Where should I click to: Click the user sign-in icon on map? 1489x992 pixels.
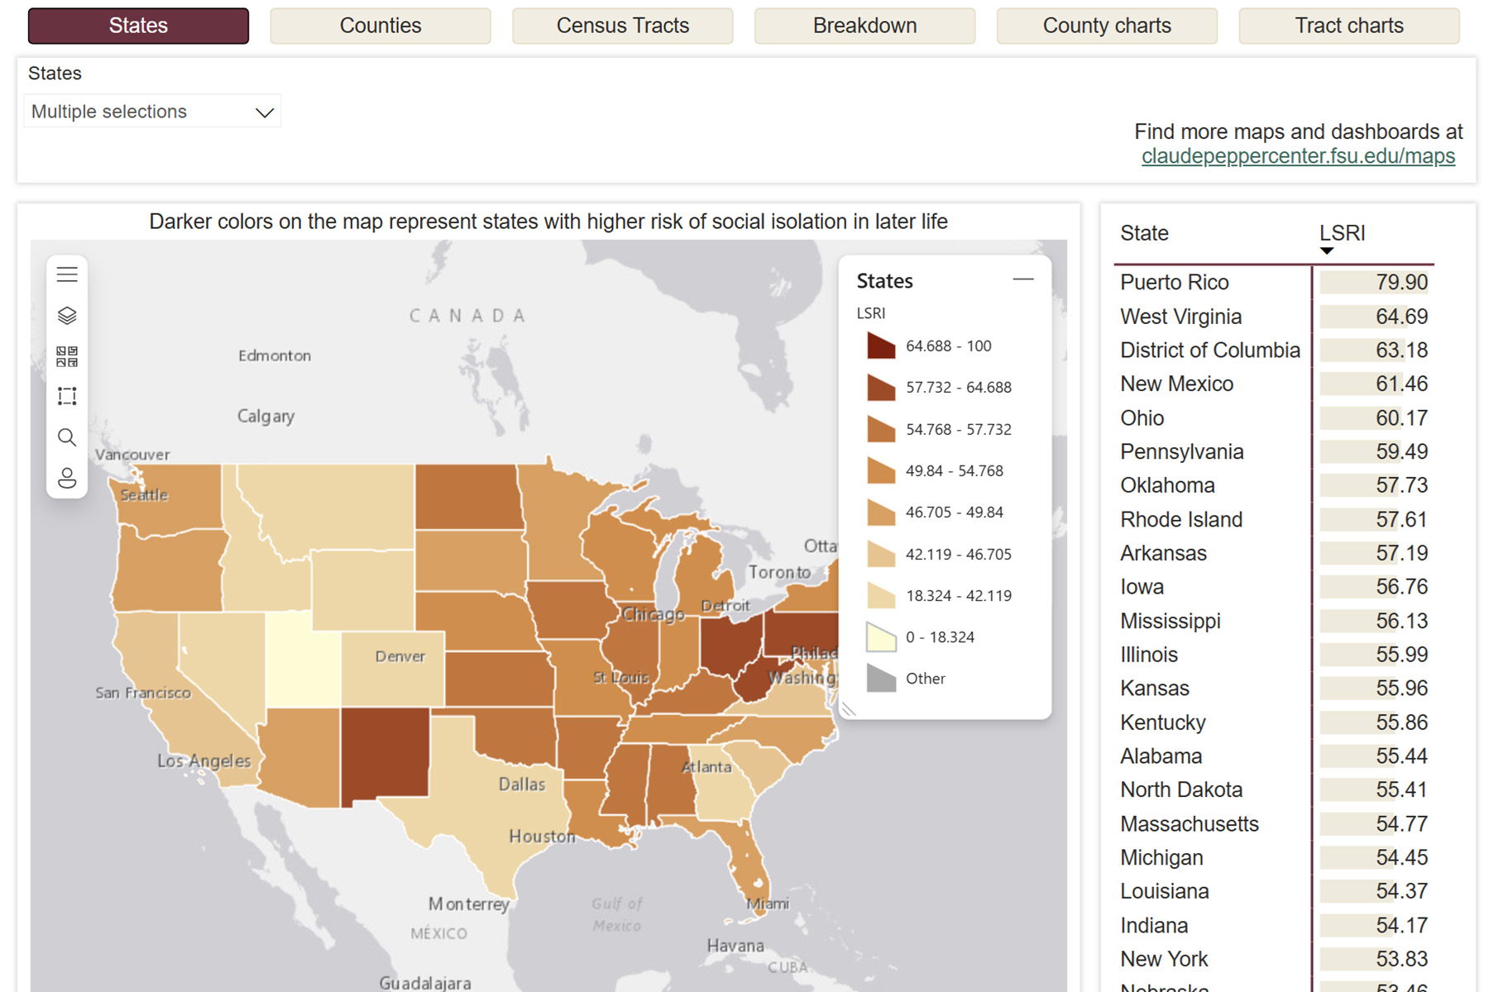[67, 478]
